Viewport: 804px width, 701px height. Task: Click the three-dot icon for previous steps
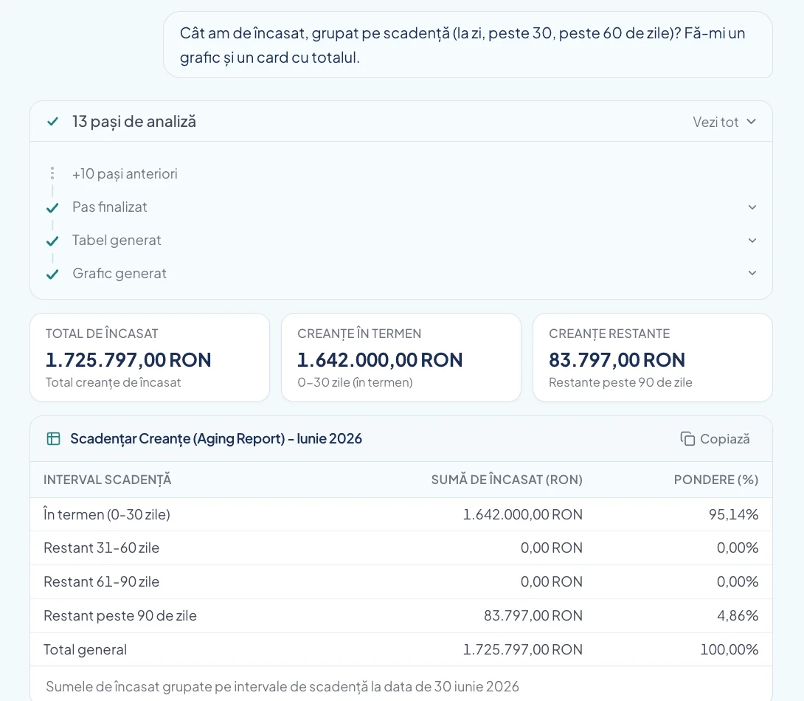click(52, 173)
